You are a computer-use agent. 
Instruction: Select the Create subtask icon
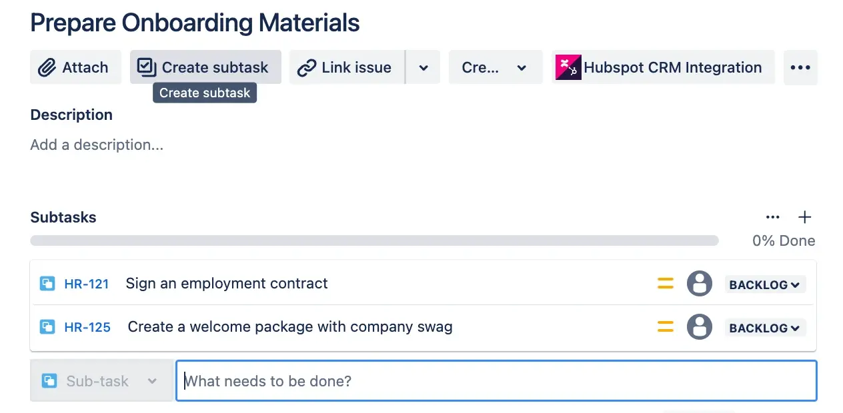pyautogui.click(x=147, y=67)
